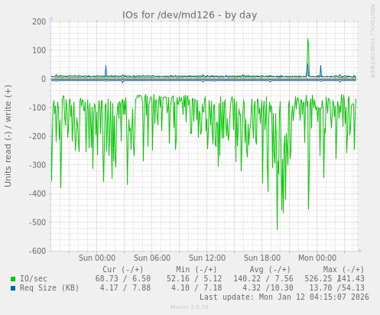Click the 'IO/sec' legend label

point(34,279)
